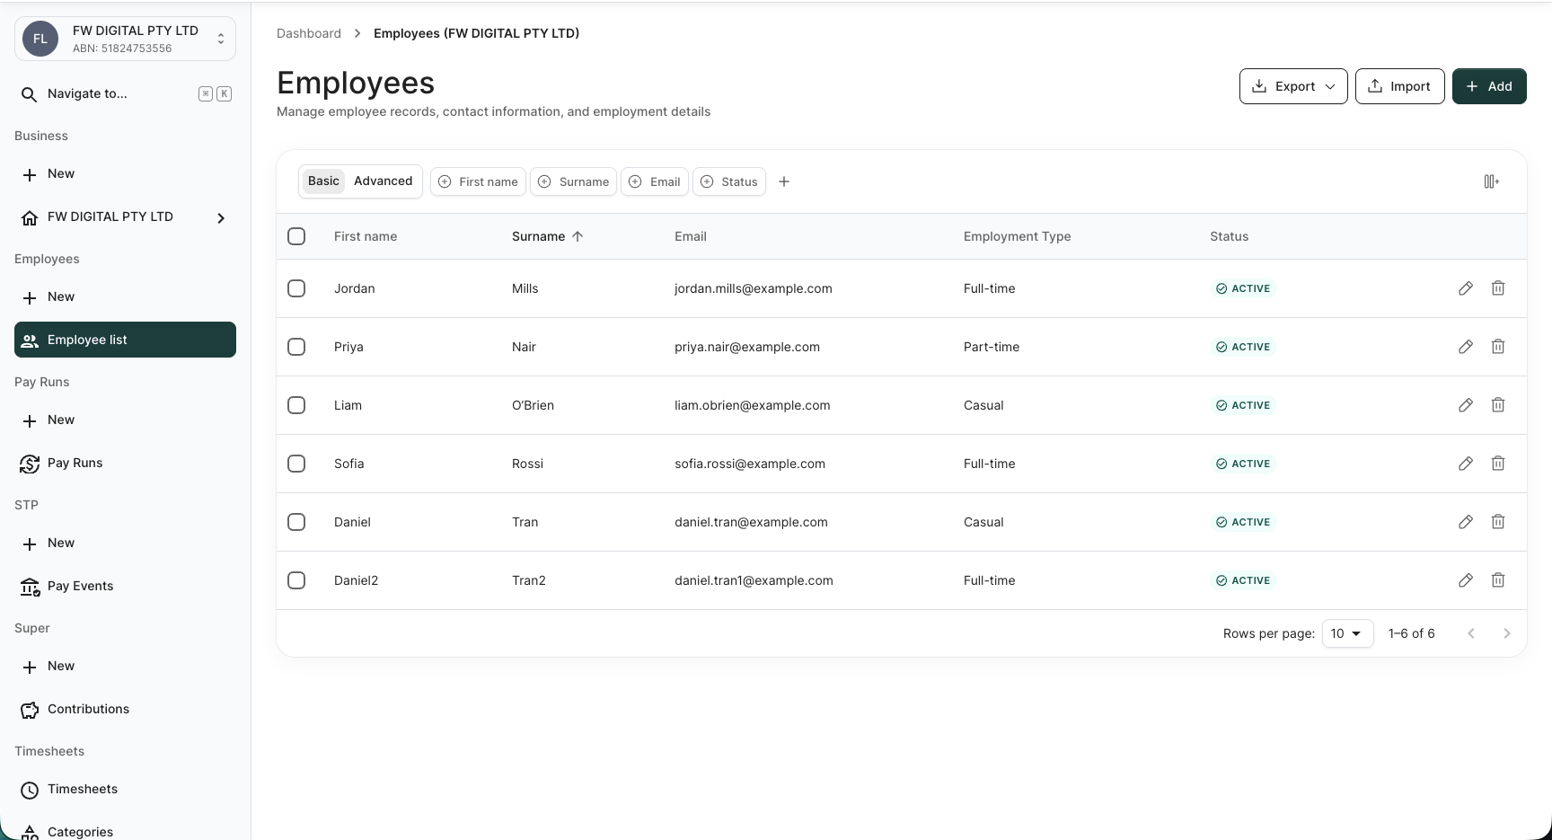The height and width of the screenshot is (840, 1552).
Task: Sort by Email column header
Action: (691, 236)
